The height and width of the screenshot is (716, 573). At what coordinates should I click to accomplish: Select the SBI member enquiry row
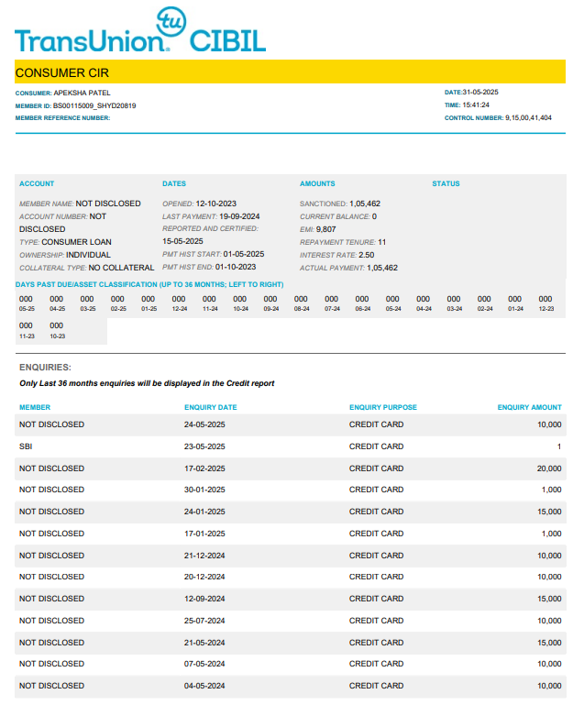click(25, 446)
